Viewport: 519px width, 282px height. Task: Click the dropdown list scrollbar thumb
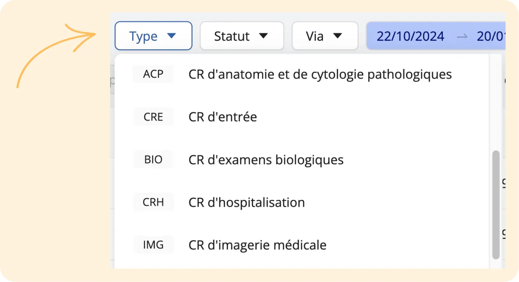[x=496, y=205]
